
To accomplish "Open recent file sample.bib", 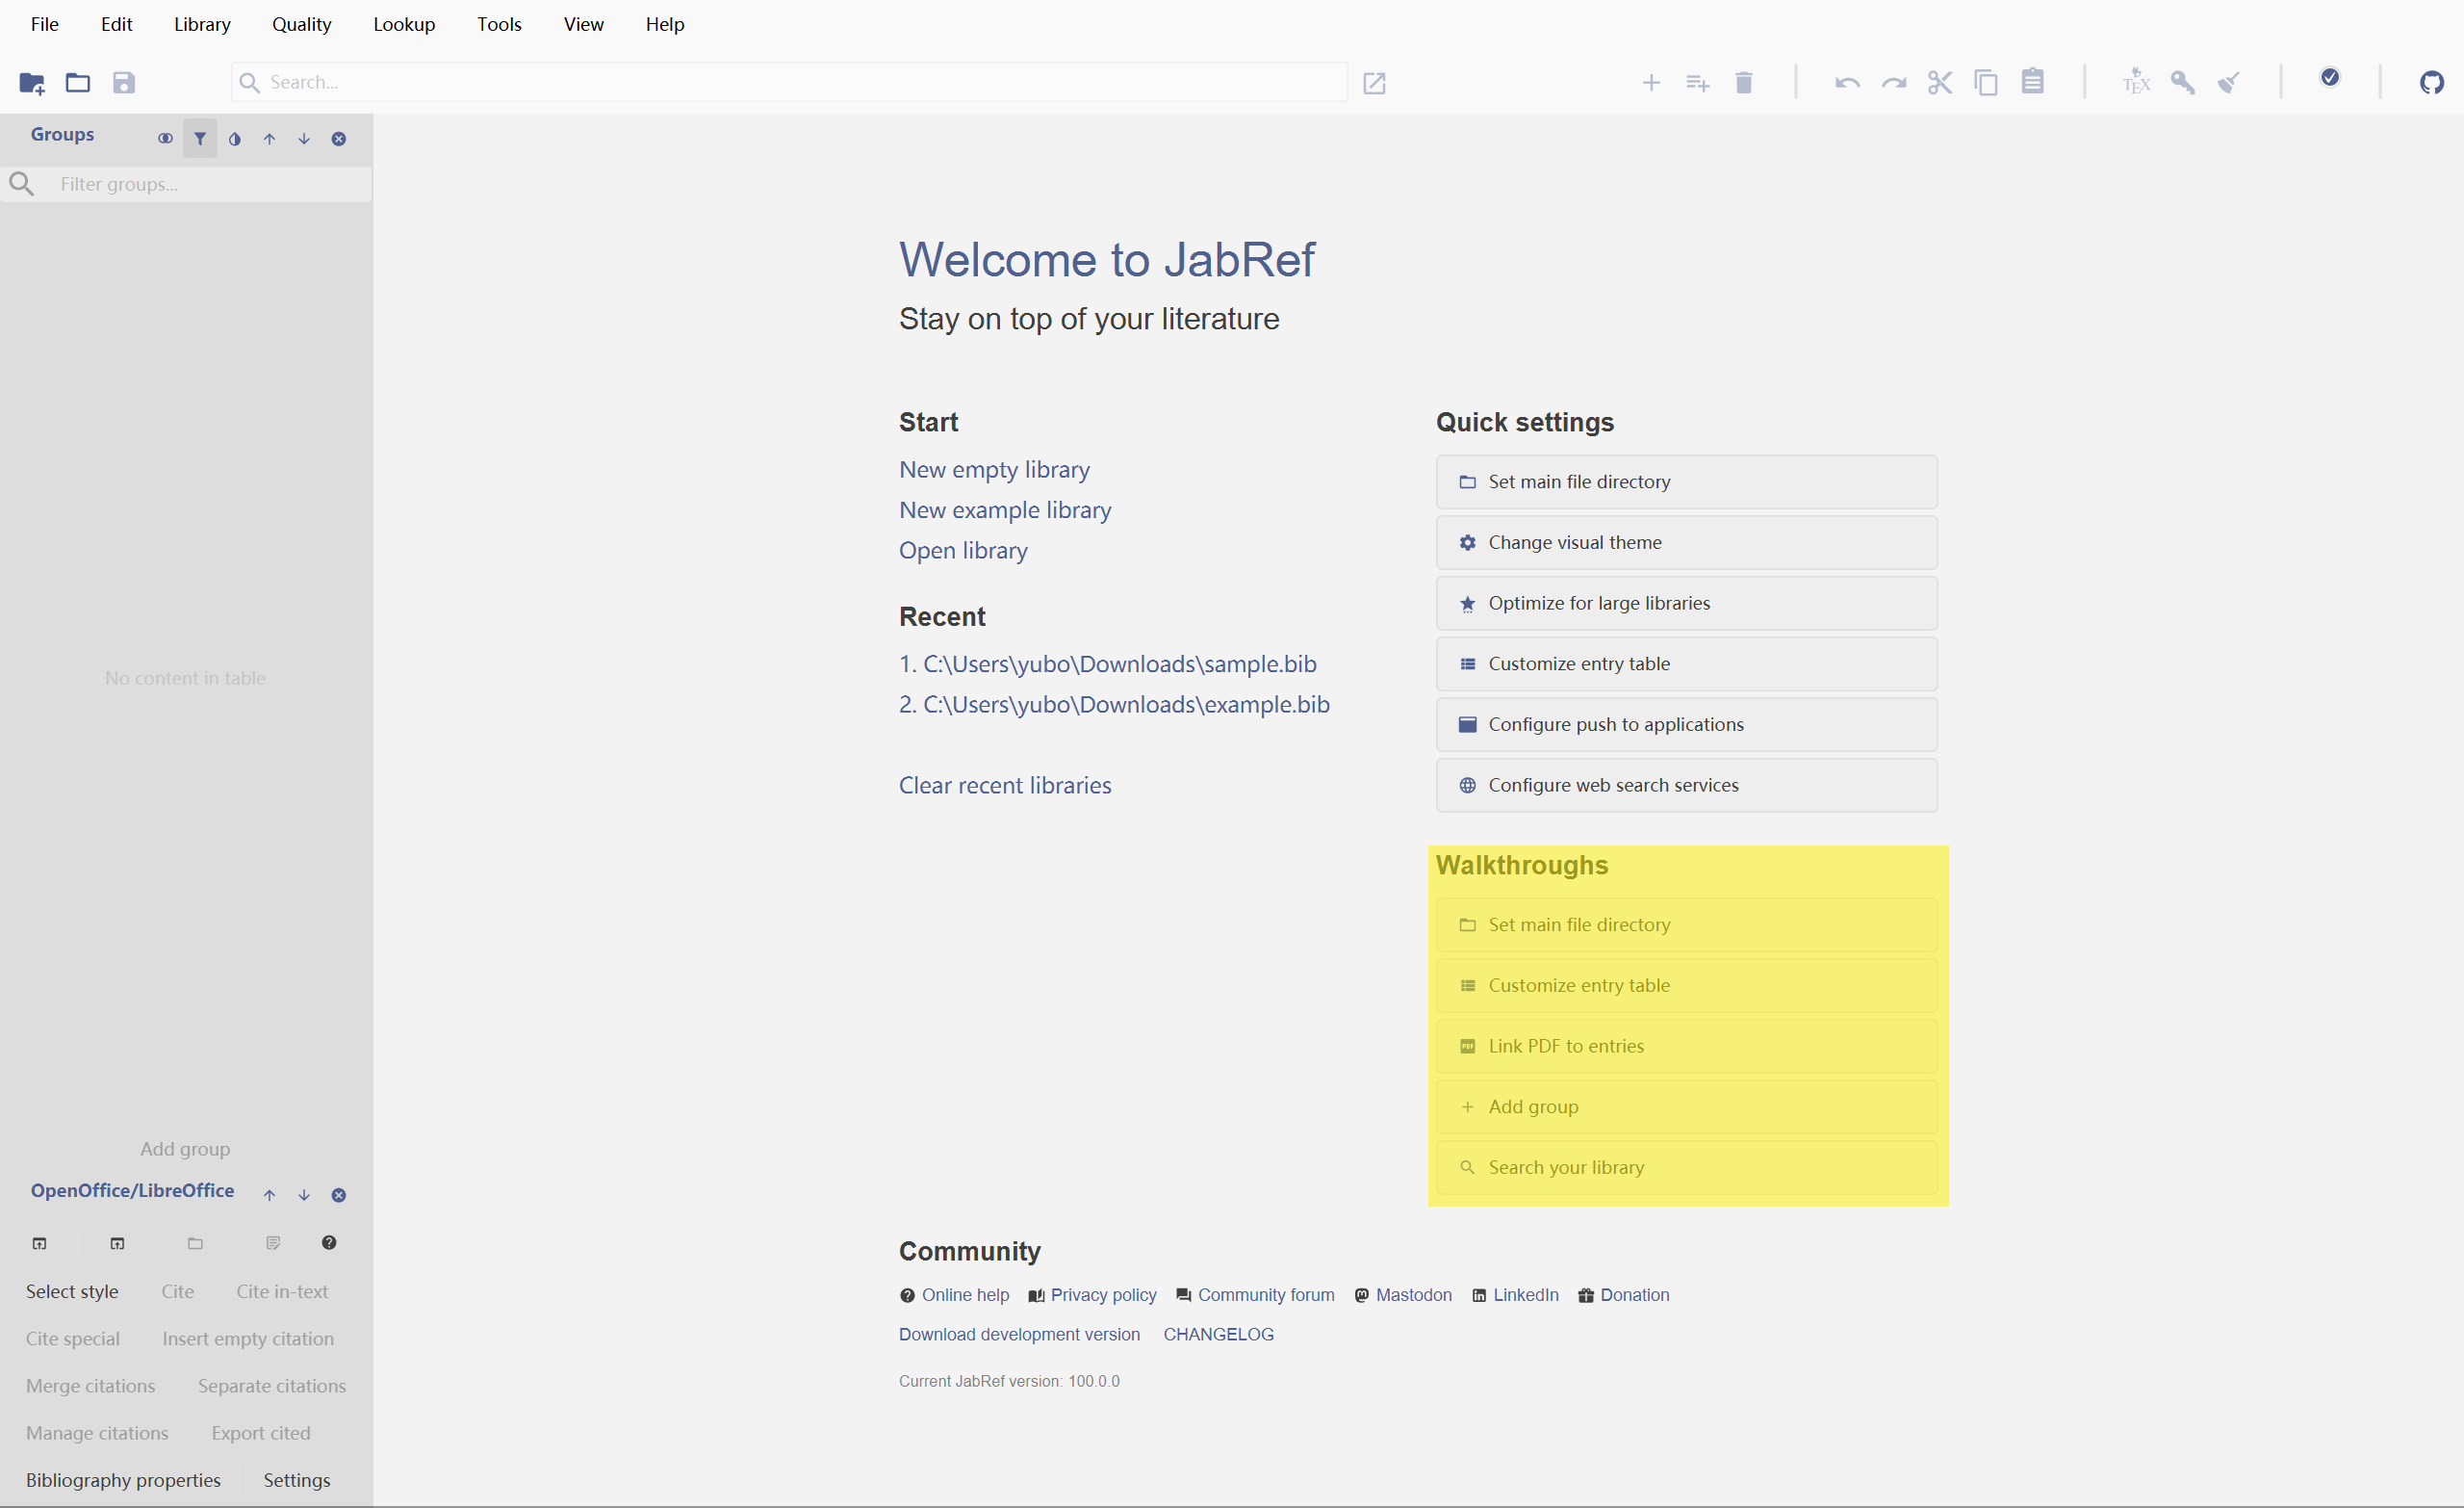I will (1108, 663).
